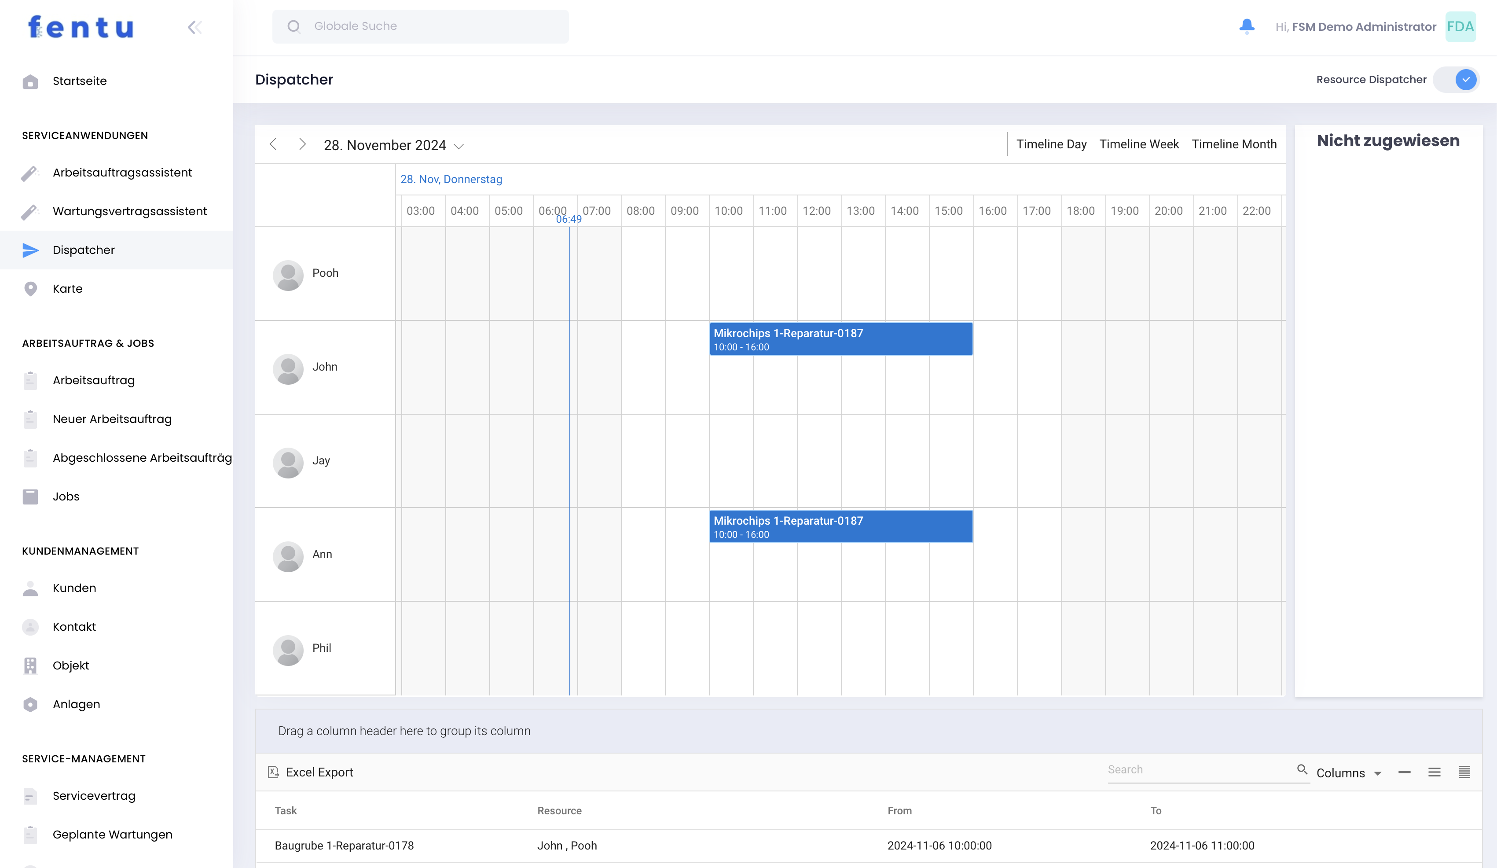Viewport: 1497px width, 868px height.
Task: Click '2024-11-06 11:00:00' To cell
Action: point(1202,846)
